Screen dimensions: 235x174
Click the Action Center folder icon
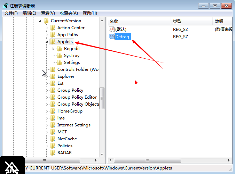coord(53,28)
